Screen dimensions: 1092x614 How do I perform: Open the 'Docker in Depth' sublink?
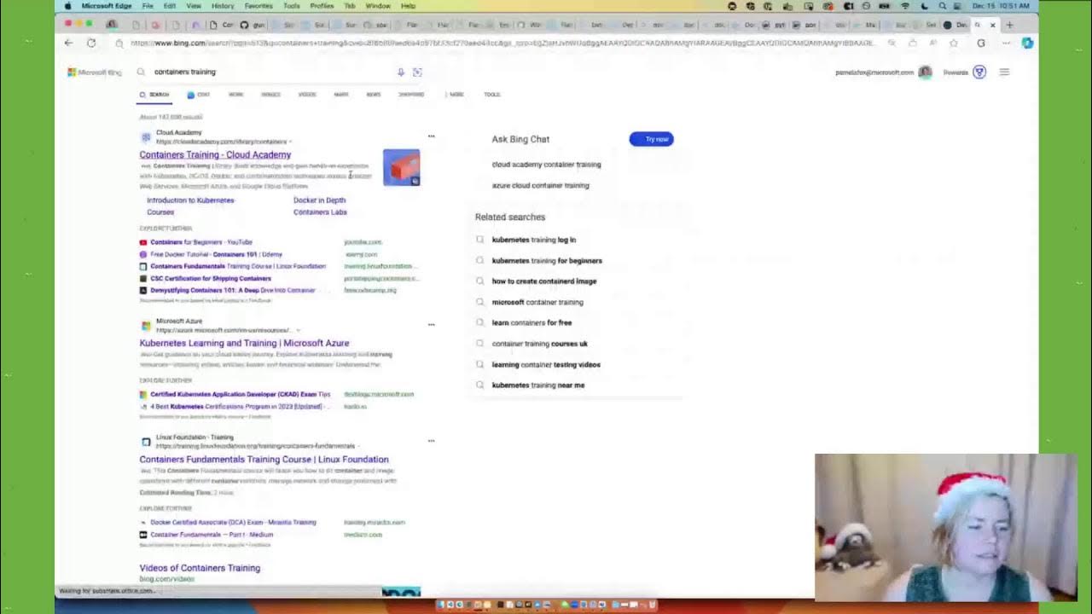click(320, 200)
